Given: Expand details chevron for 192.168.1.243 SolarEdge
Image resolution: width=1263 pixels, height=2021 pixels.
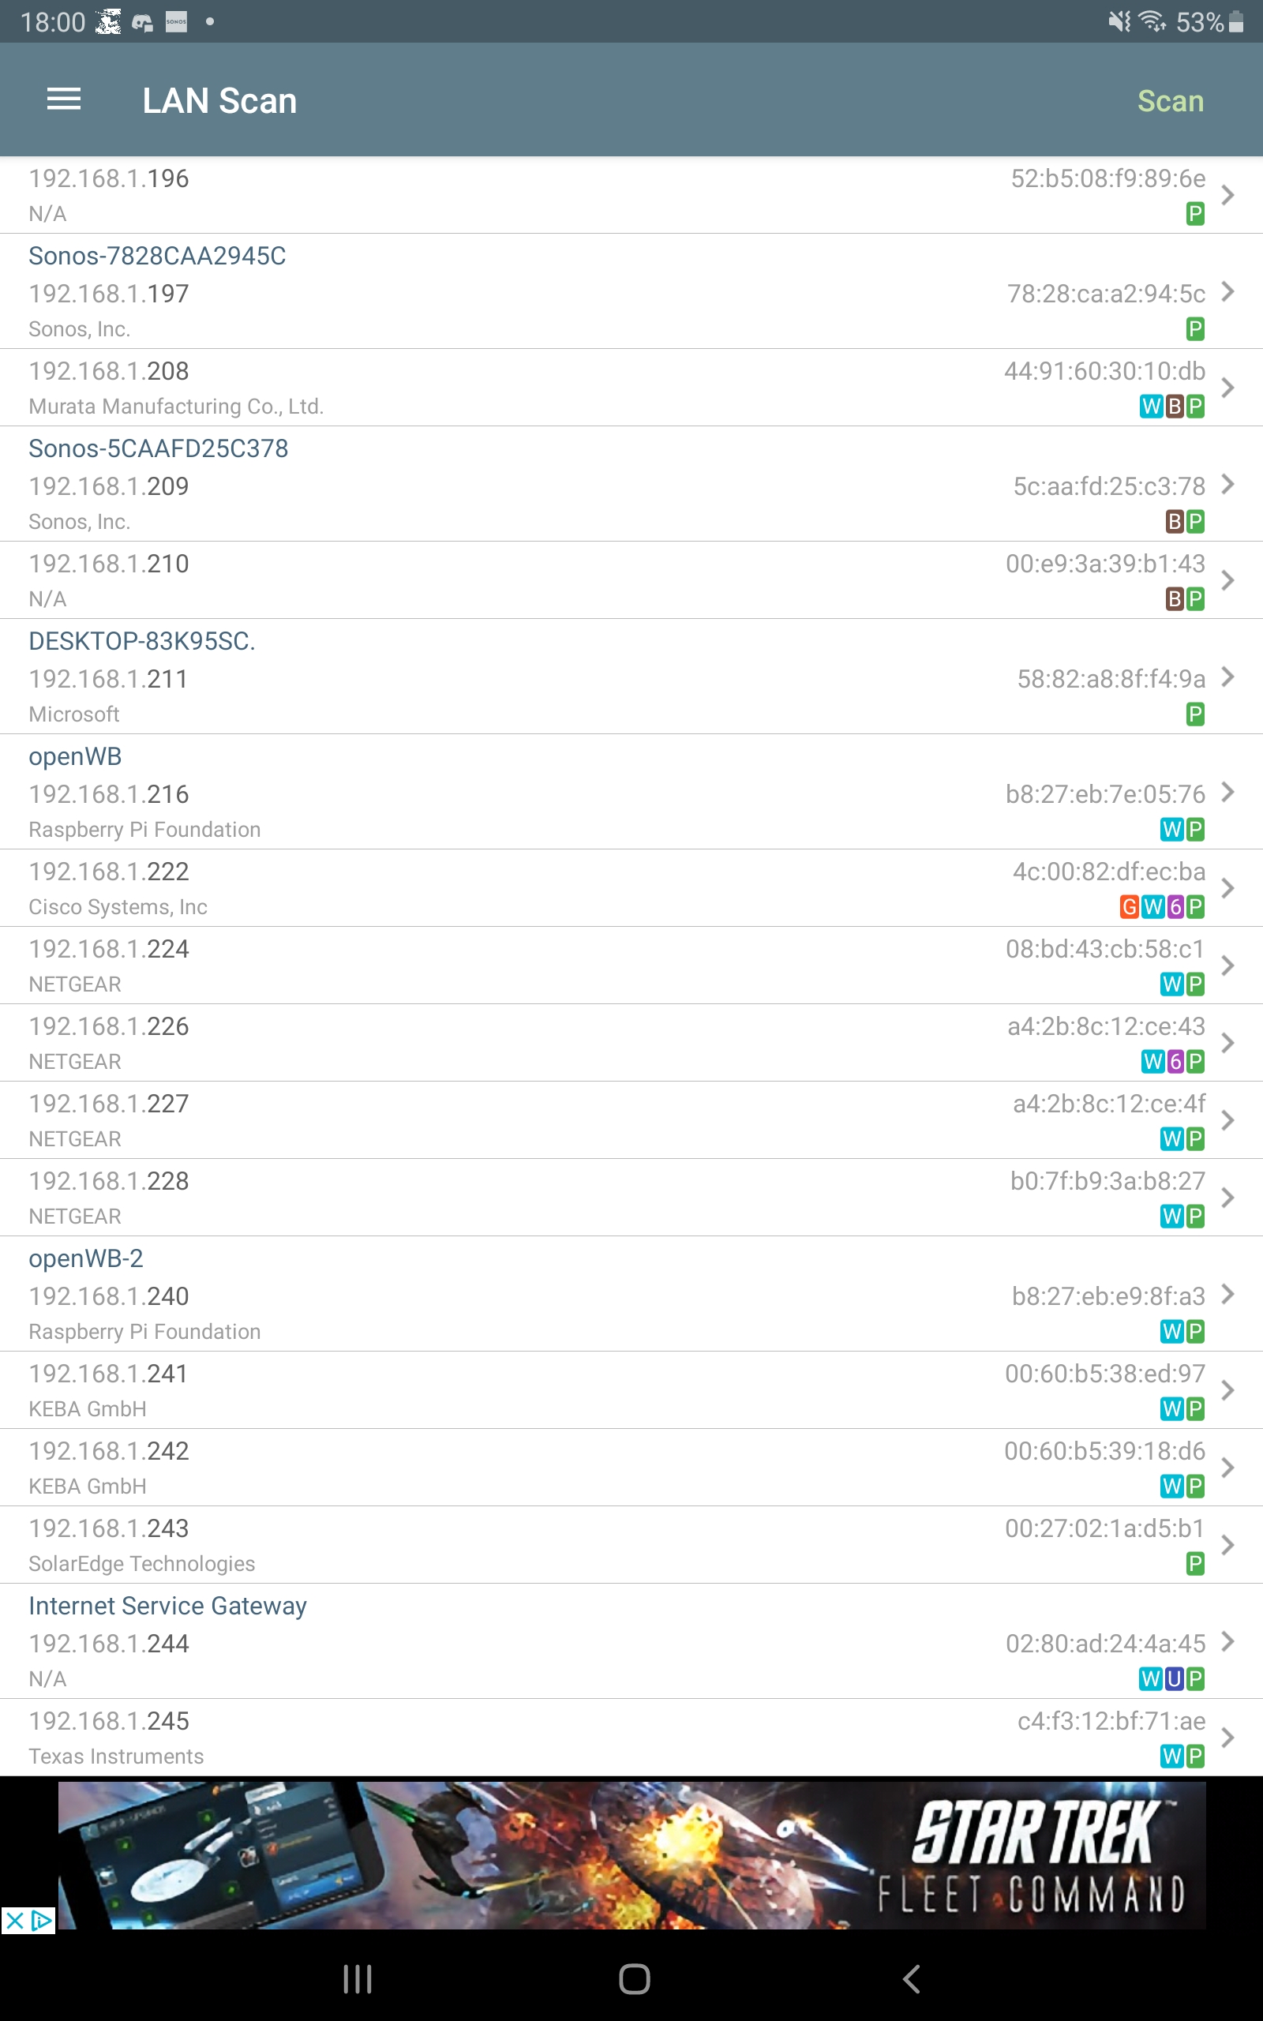Looking at the screenshot, I should (1227, 1544).
